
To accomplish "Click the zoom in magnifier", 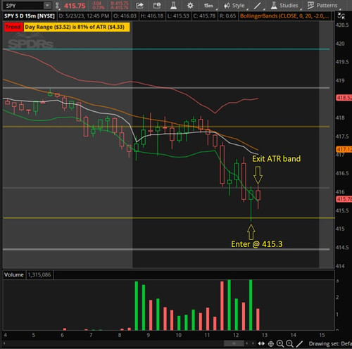I will [x=280, y=344].
